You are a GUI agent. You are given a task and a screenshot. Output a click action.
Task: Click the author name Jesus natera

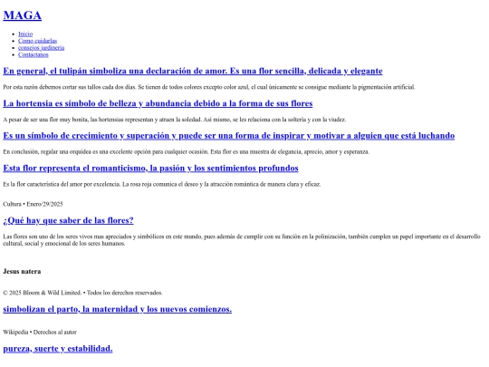click(x=22, y=272)
